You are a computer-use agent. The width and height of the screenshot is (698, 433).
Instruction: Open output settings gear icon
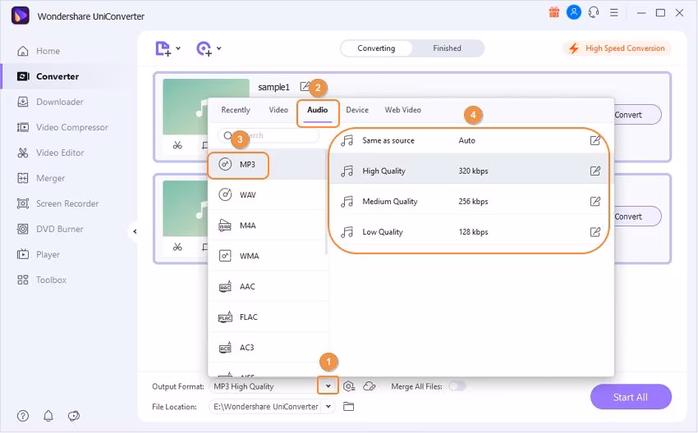click(349, 386)
